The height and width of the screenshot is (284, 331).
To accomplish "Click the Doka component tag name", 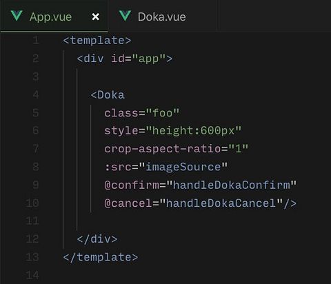I will pos(111,95).
